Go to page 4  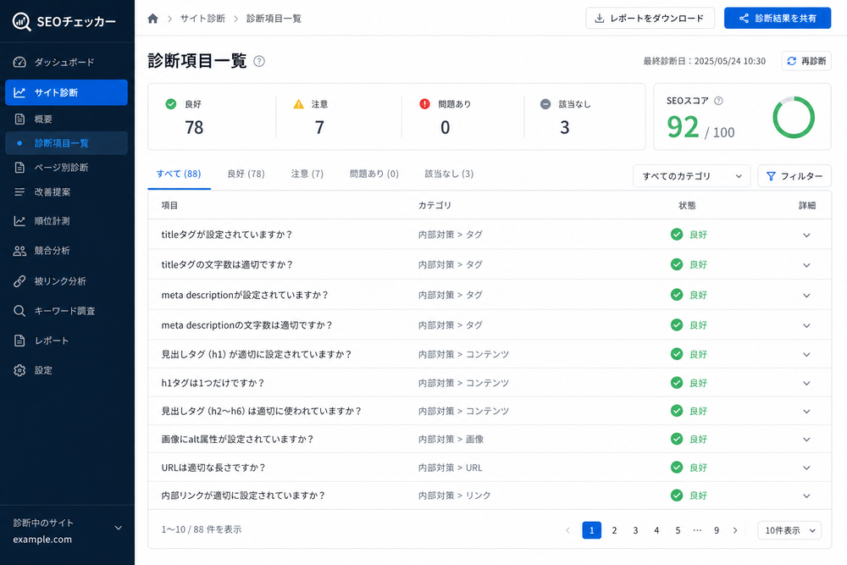tap(656, 530)
